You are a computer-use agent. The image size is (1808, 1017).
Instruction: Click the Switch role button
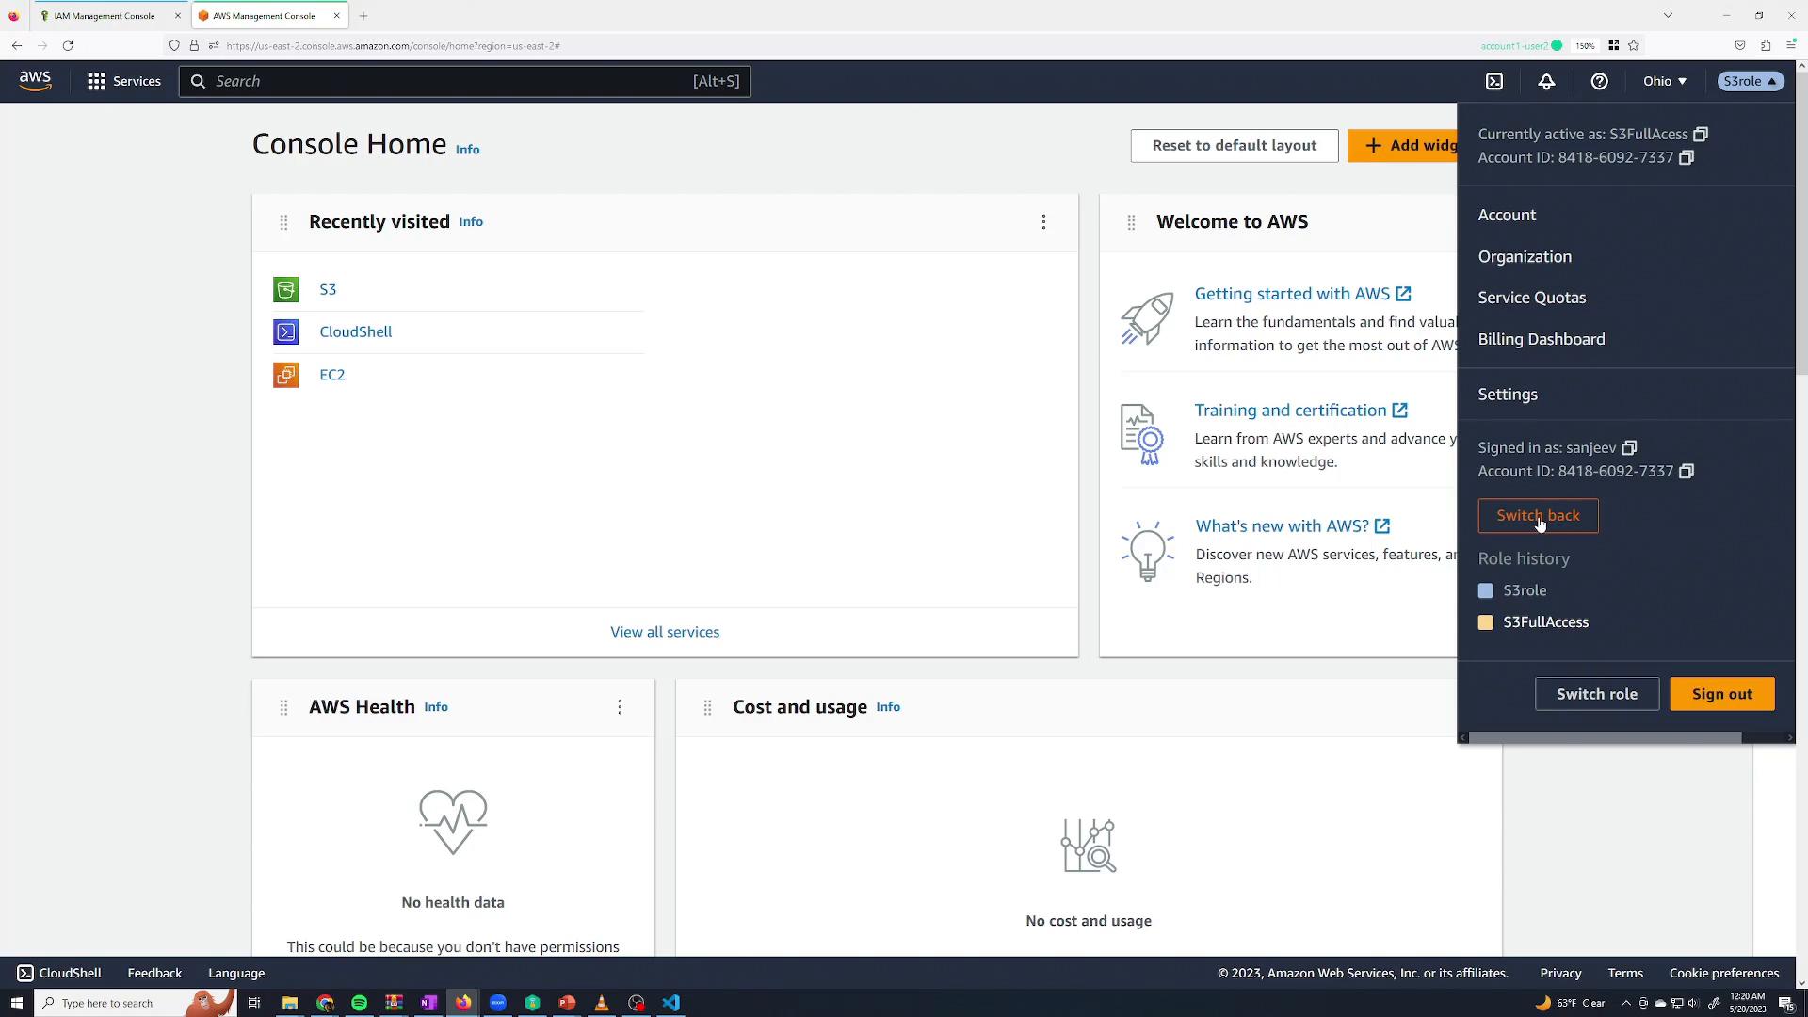[x=1597, y=694]
